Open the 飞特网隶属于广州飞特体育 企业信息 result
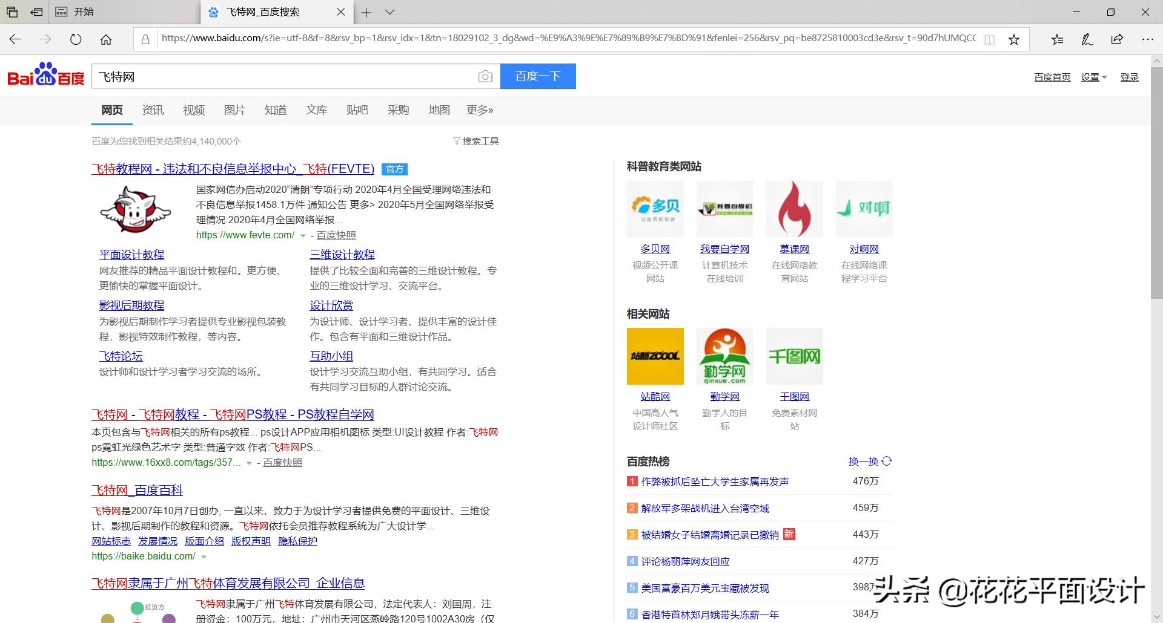This screenshot has height=623, width=1163. tap(228, 584)
